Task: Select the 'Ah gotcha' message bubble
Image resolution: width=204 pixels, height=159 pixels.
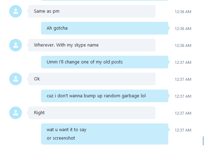Action: [x=105, y=28]
